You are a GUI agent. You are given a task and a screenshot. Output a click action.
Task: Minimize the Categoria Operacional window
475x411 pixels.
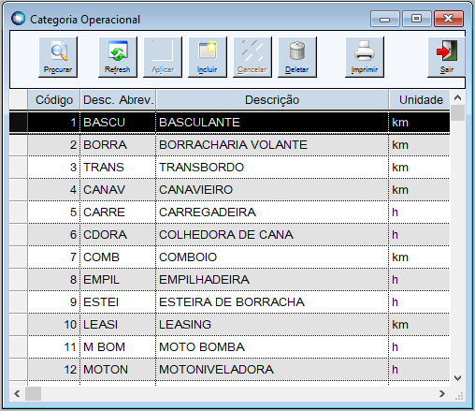(x=385, y=19)
